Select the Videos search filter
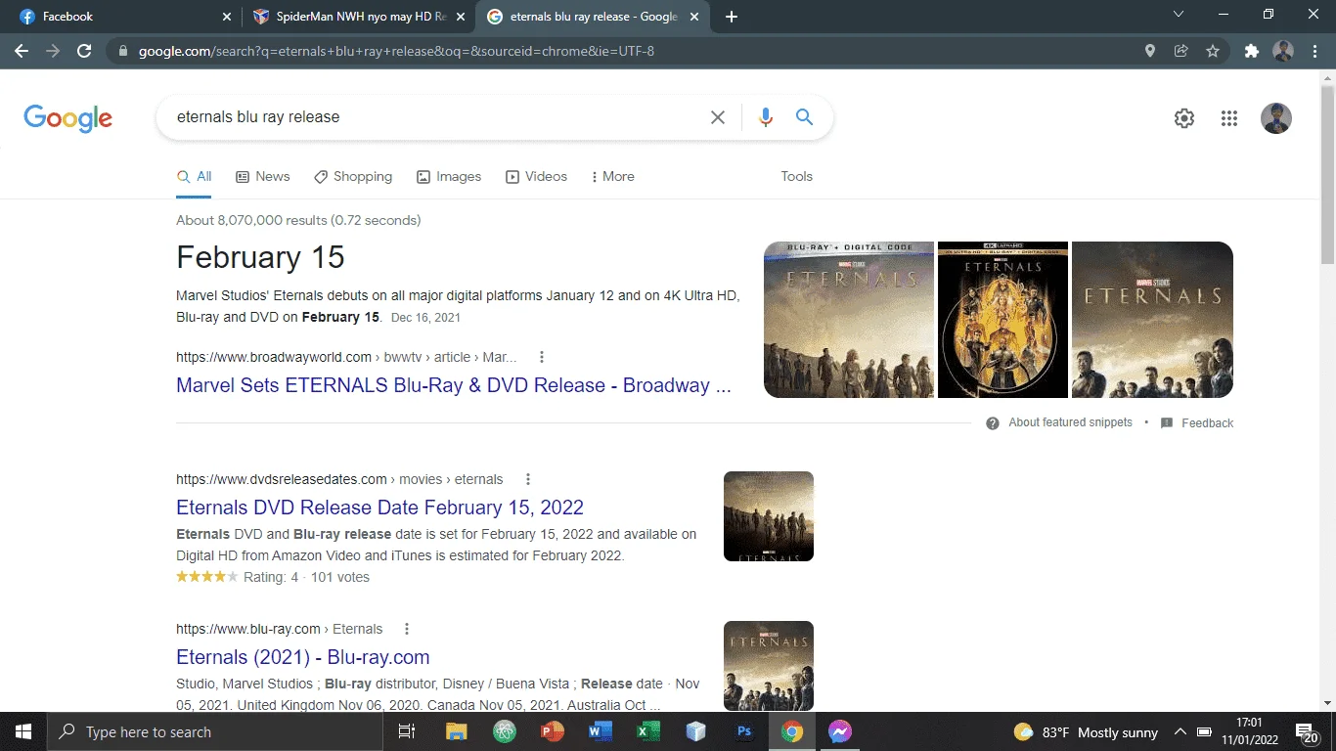Viewport: 1336px width, 751px height. [536, 176]
